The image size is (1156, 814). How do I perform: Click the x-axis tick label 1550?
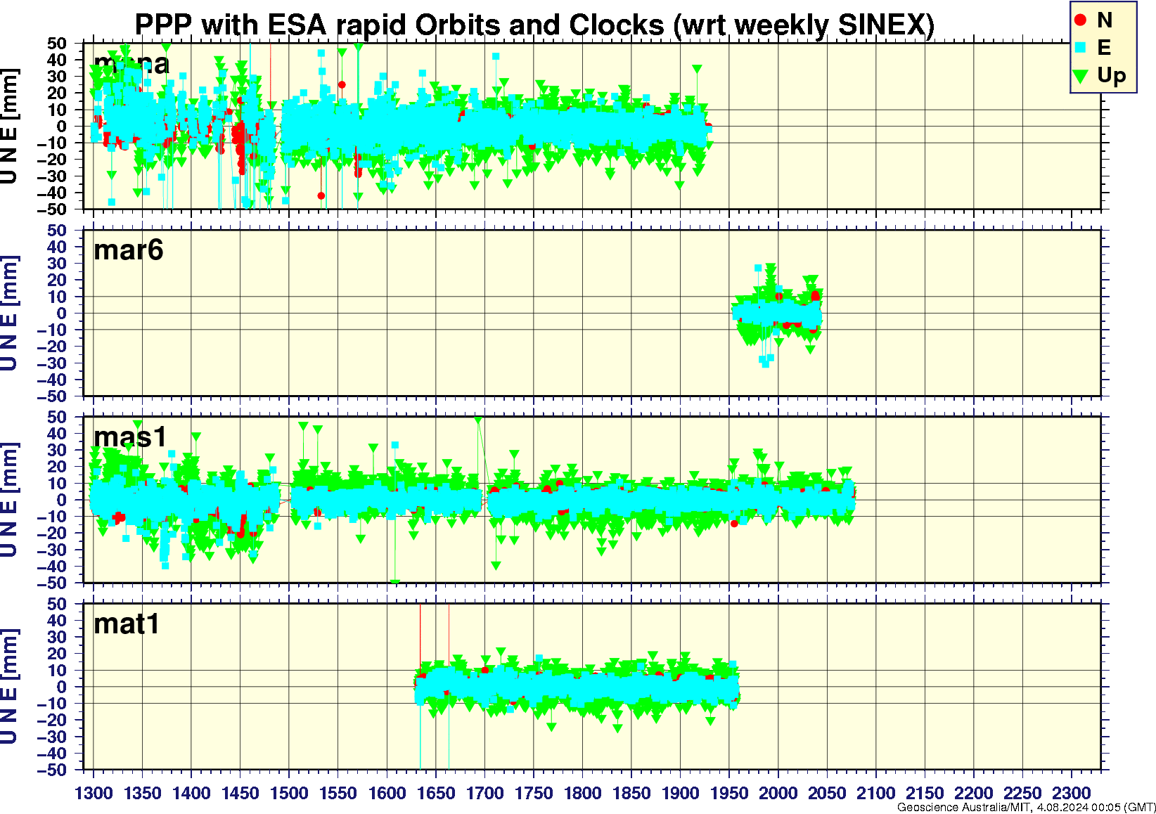coord(338,793)
